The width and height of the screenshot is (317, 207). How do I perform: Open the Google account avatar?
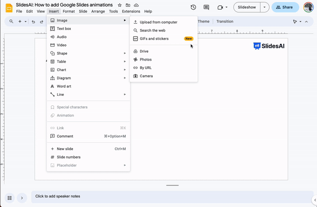[309, 7]
